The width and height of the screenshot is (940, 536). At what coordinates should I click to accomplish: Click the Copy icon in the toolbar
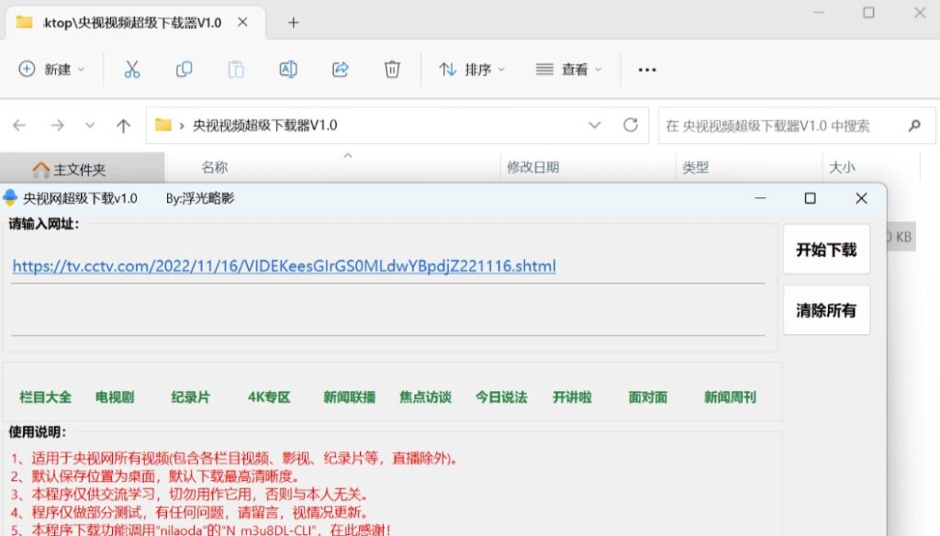[183, 69]
